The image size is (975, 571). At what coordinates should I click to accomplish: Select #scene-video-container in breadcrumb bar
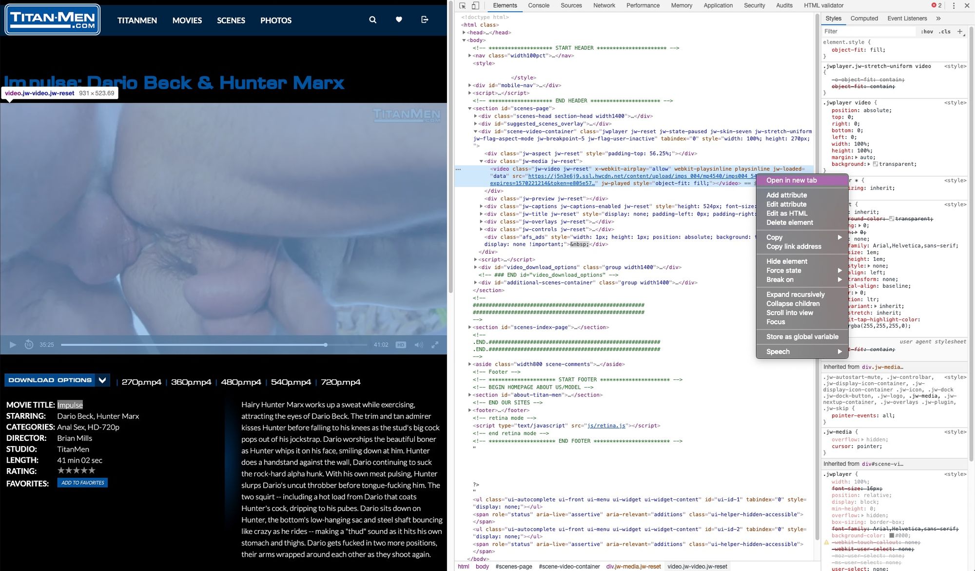[569, 567]
